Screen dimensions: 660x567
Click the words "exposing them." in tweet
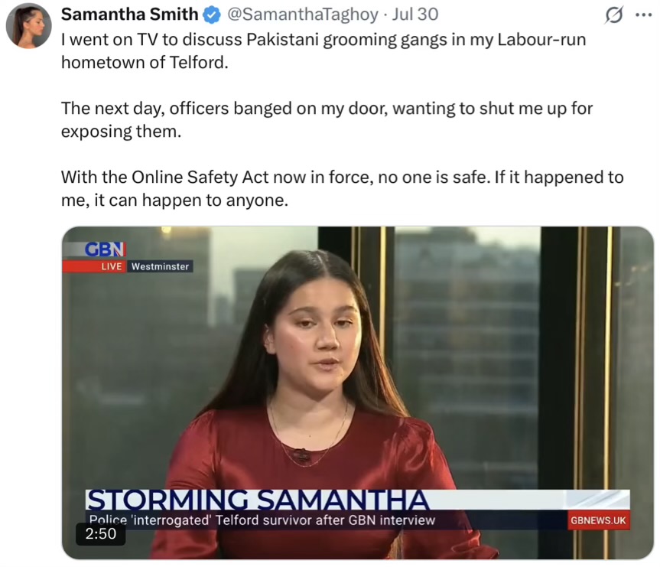[122, 132]
